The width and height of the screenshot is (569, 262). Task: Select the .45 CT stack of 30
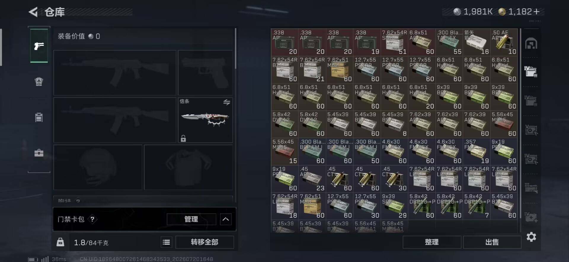(394, 179)
